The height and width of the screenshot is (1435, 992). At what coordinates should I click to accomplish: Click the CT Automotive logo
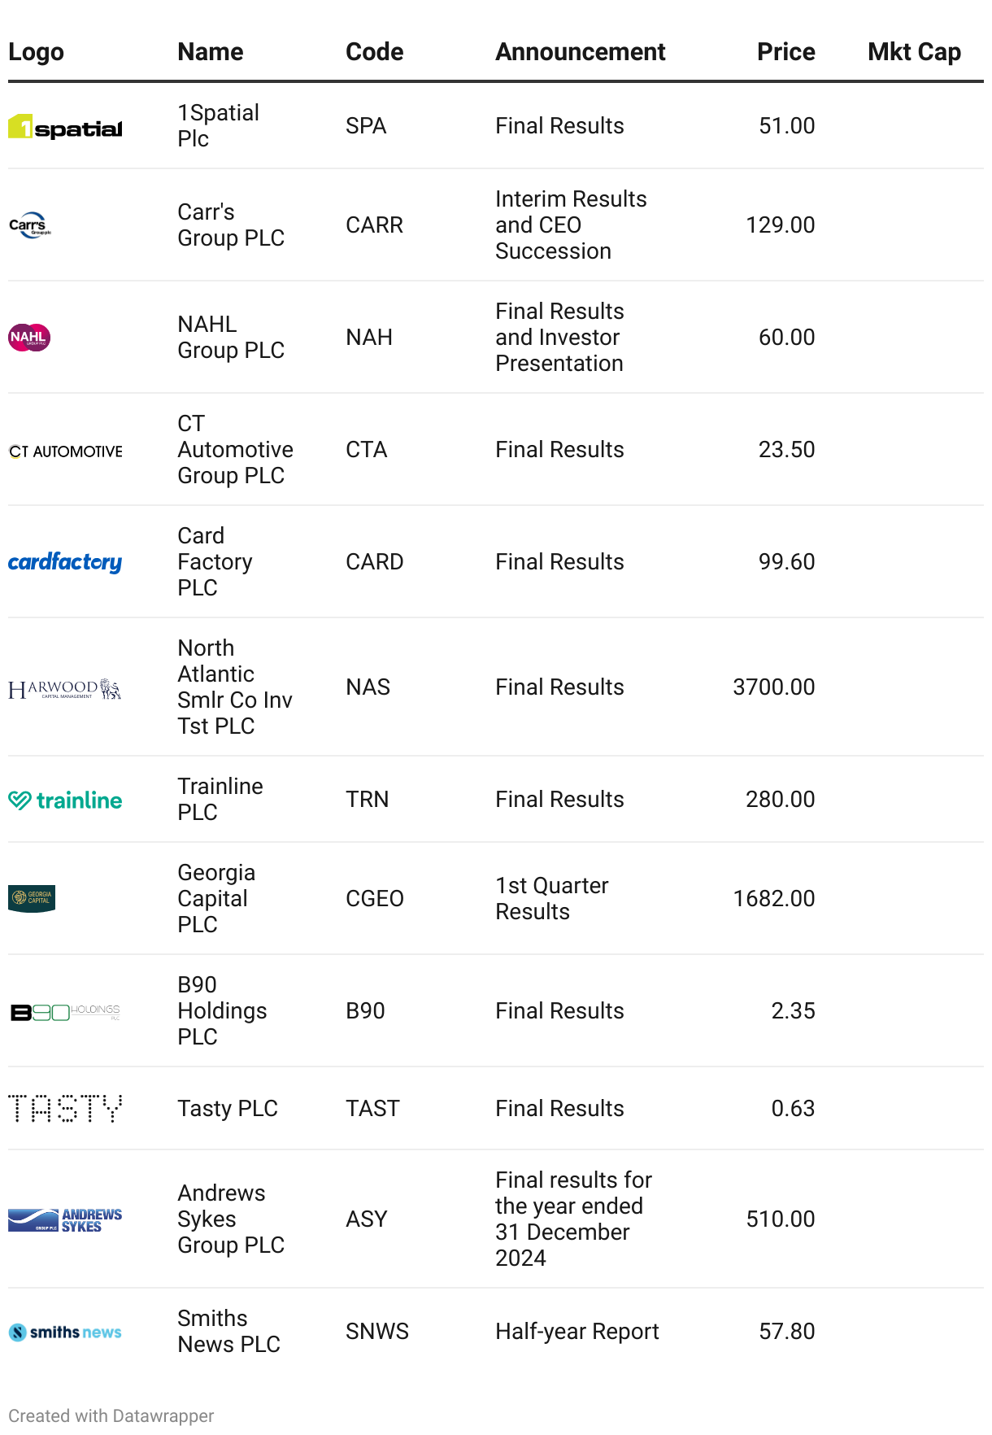click(x=65, y=451)
